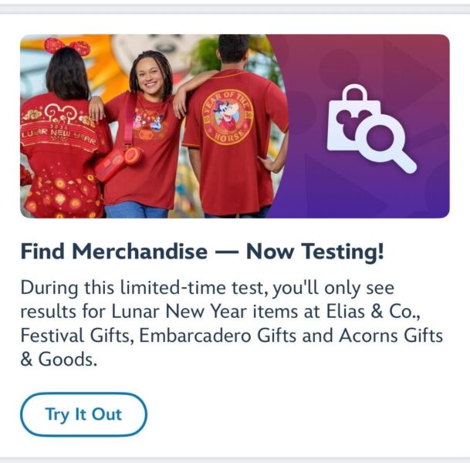Open the Find Merchandise heading

pos(113,252)
